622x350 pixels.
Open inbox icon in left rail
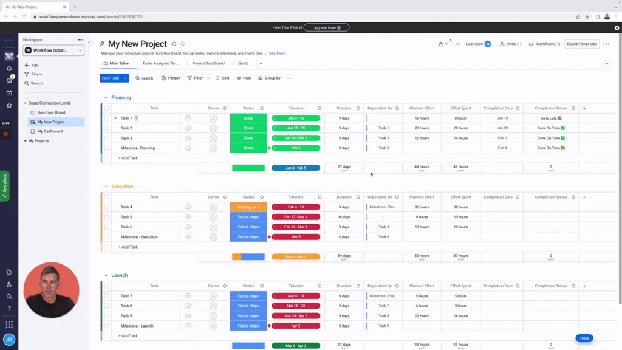9,81
